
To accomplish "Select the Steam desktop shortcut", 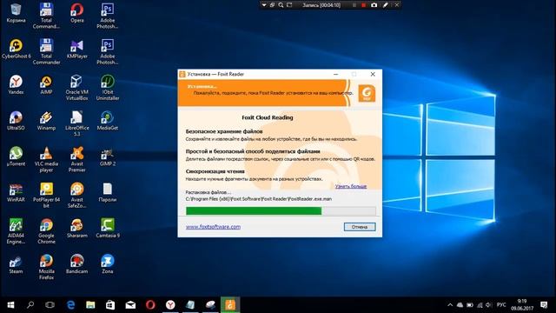I will pos(16,263).
